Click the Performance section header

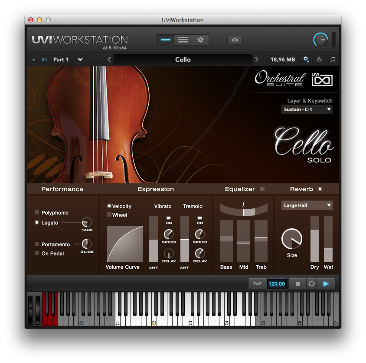tap(62, 189)
